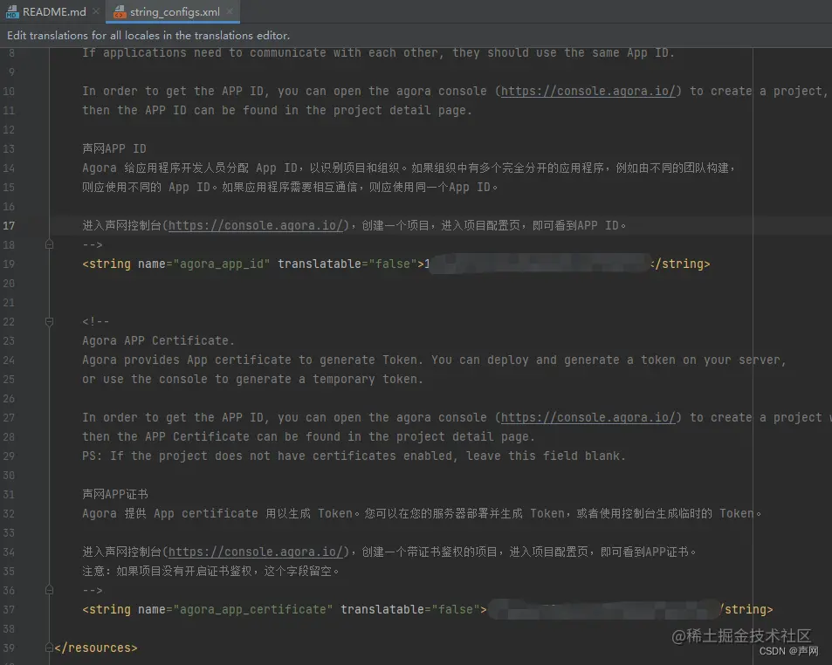Viewport: 832px width, 665px height.
Task: Close the README.md tab
Action: [x=95, y=11]
